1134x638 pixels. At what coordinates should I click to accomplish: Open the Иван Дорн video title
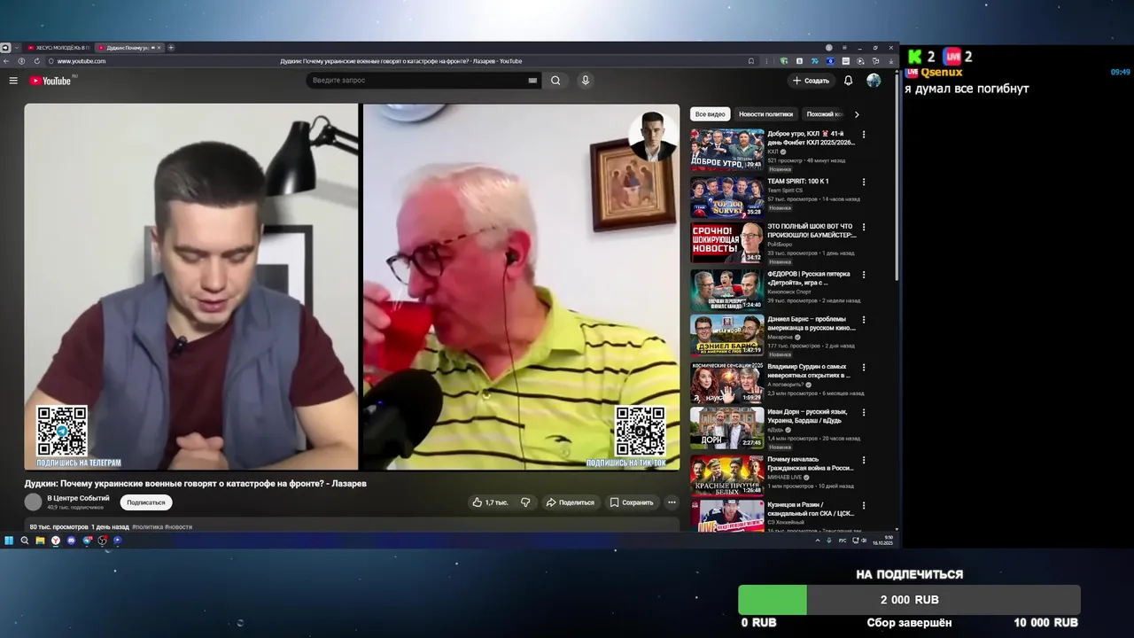point(807,416)
